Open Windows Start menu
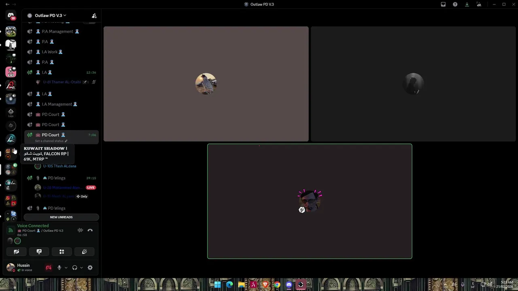Viewport: 518px width, 291px height. click(217, 285)
